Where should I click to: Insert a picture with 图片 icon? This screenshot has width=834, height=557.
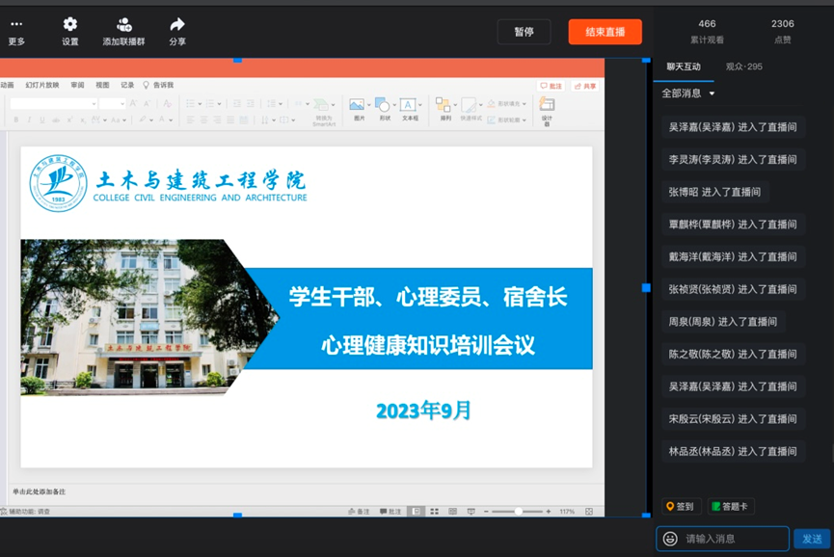click(358, 105)
